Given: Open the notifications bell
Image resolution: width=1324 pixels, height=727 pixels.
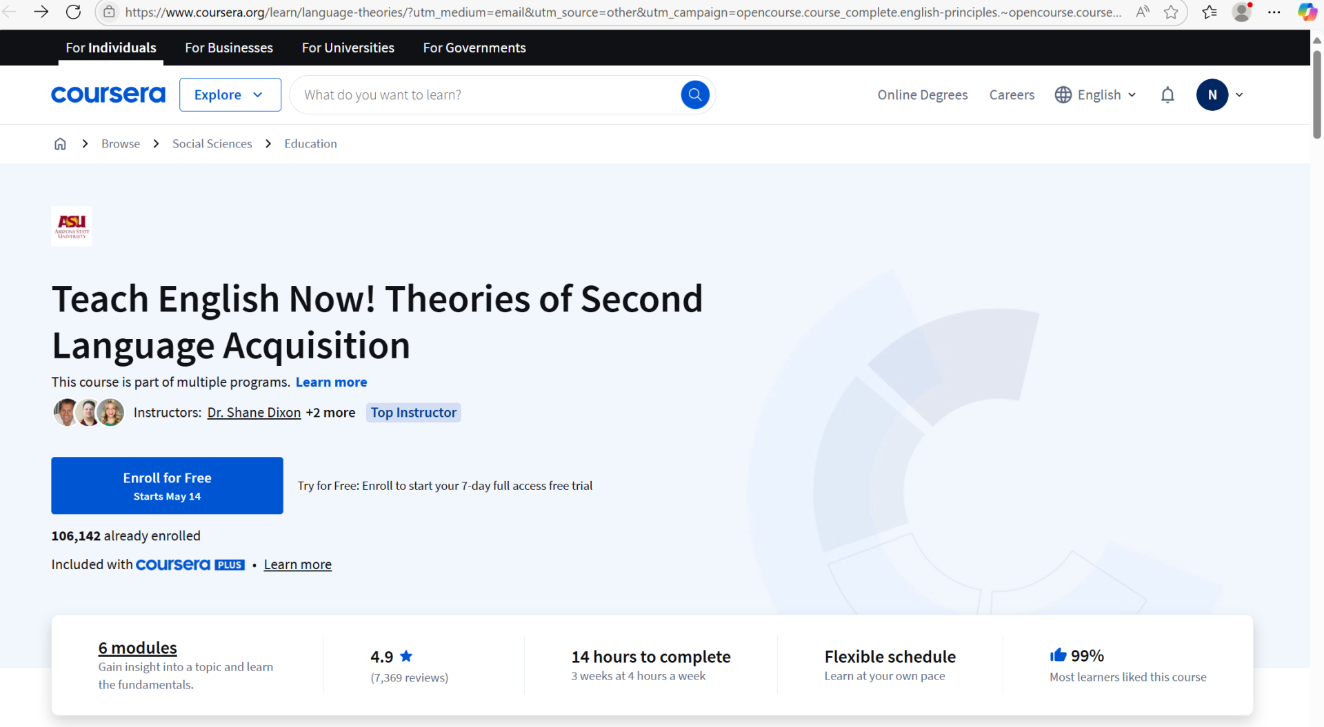Looking at the screenshot, I should click(x=1167, y=95).
